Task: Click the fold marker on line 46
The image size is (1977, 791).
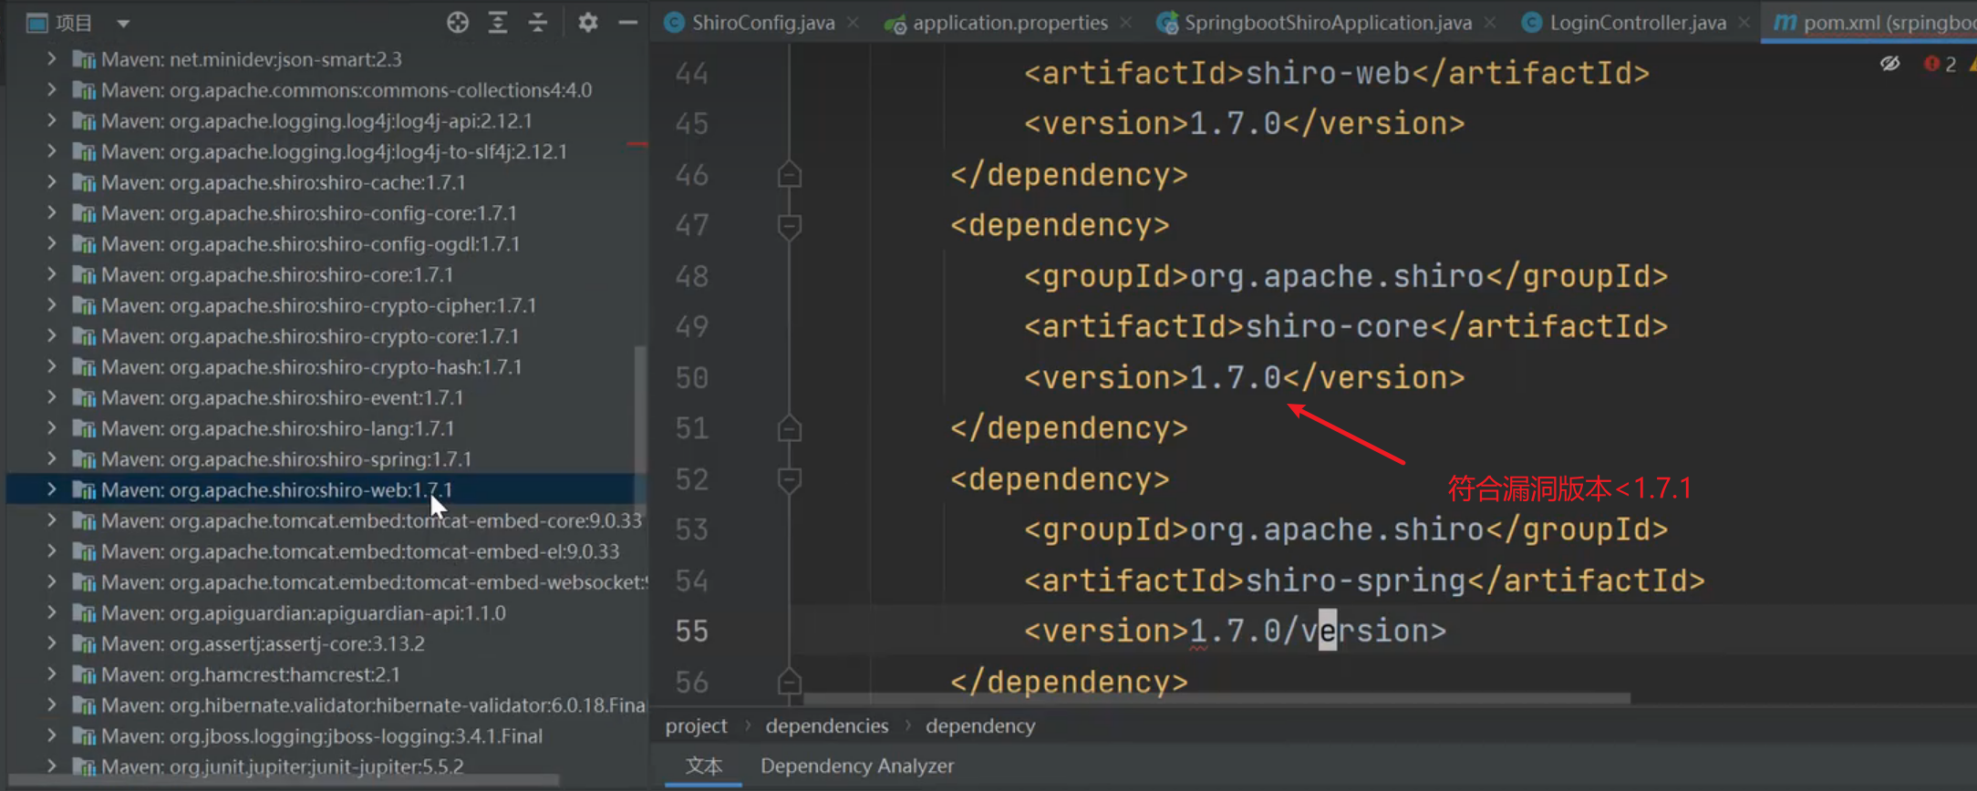Action: click(x=790, y=175)
